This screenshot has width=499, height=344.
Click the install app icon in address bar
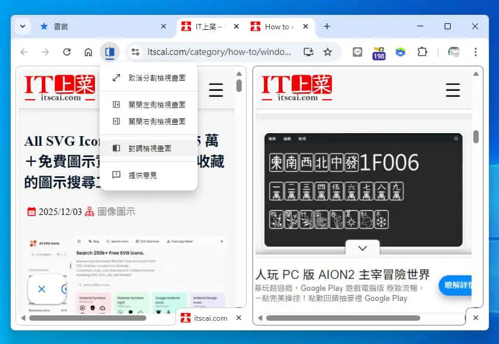[x=309, y=52]
